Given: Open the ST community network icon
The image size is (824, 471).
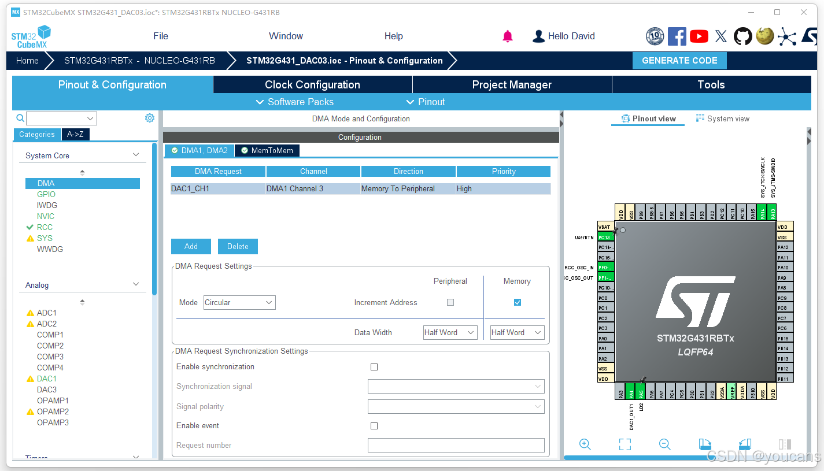Looking at the screenshot, I should tap(786, 36).
